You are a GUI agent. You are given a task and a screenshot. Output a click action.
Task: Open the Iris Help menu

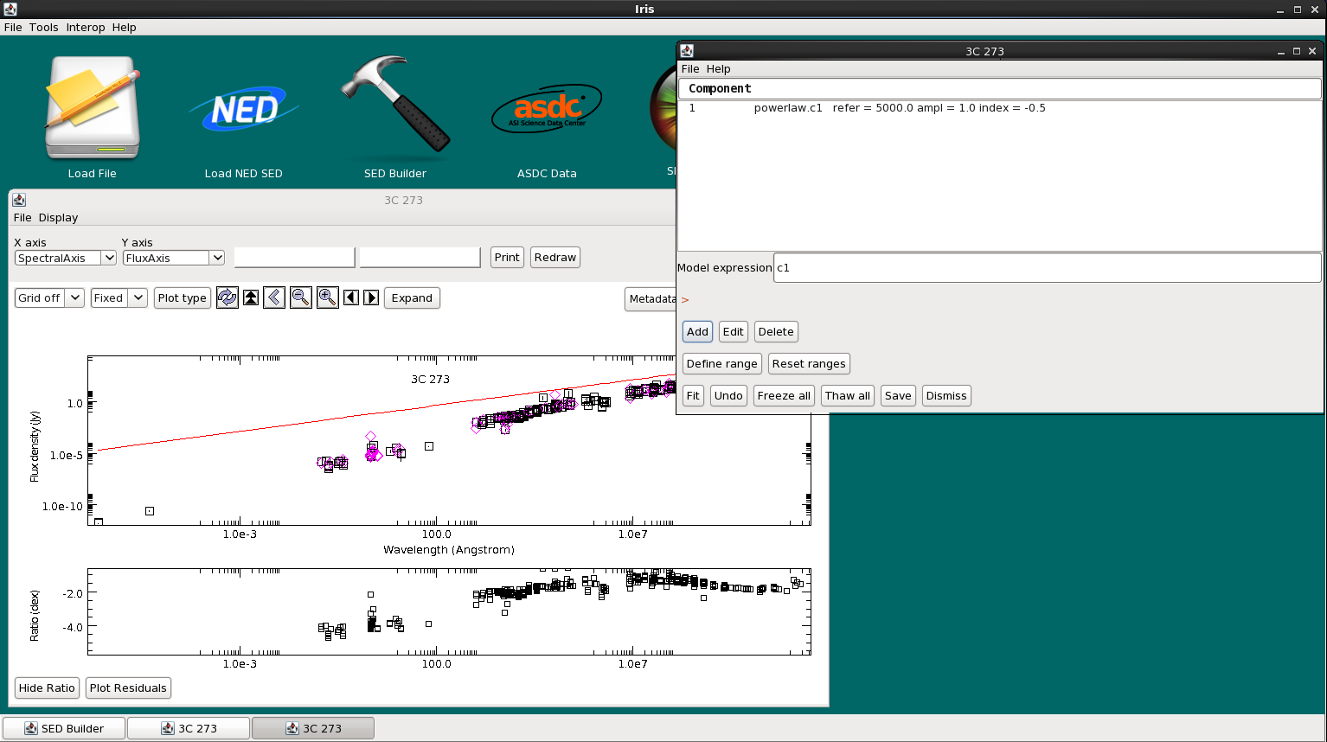125,27
